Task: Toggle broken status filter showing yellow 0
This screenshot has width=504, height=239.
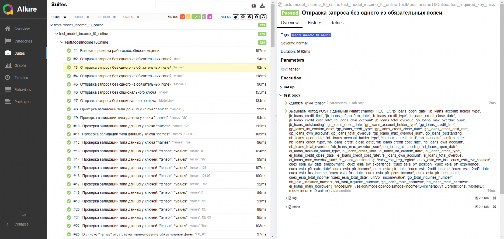Action: pyautogui.click(x=188, y=17)
